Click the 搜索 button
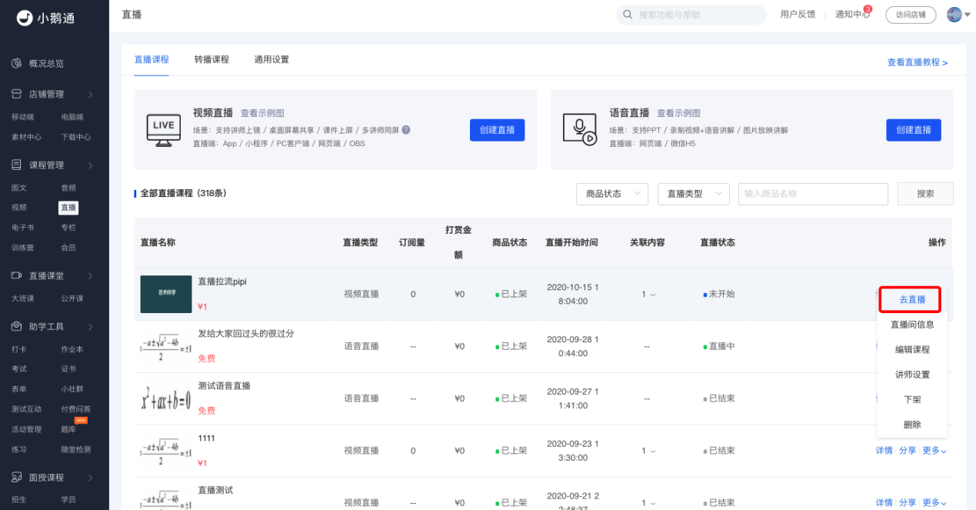 pyautogui.click(x=925, y=194)
